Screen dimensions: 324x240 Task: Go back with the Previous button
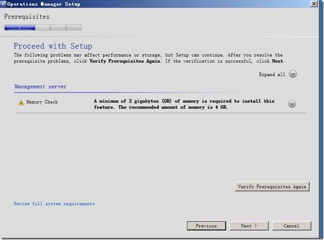point(206,226)
